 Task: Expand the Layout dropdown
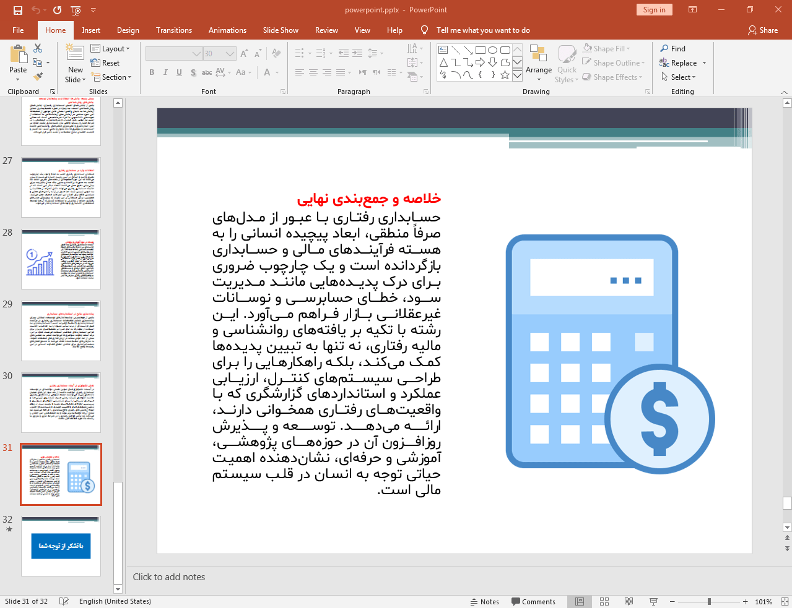tap(111, 49)
